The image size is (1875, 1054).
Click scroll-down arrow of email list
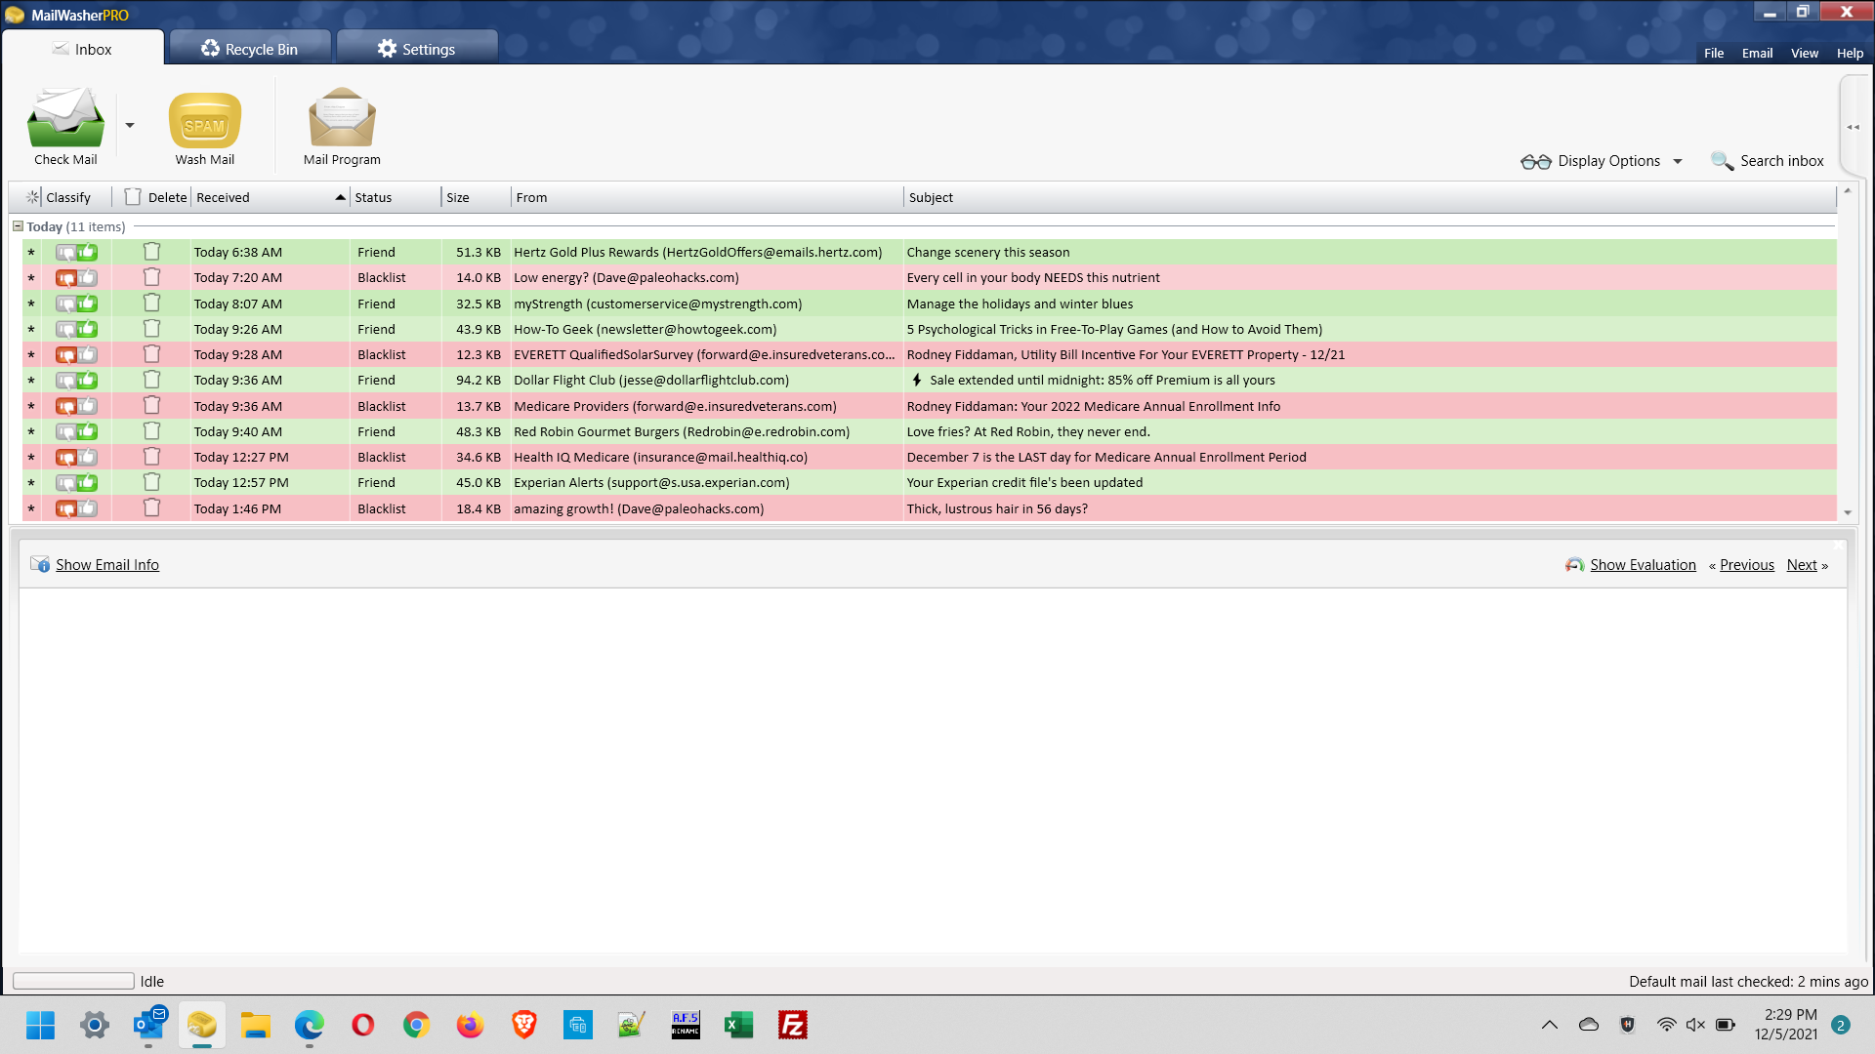pos(1848,512)
